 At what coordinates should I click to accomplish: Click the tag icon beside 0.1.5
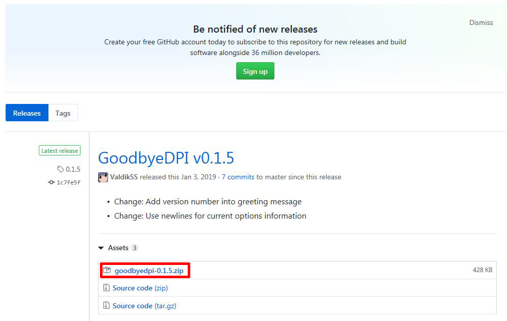pos(60,169)
